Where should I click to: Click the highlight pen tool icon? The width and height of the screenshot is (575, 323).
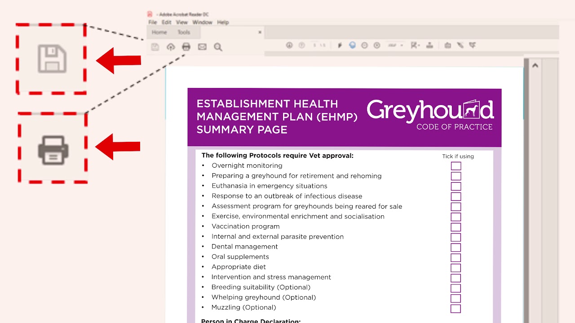pyautogui.click(x=460, y=45)
